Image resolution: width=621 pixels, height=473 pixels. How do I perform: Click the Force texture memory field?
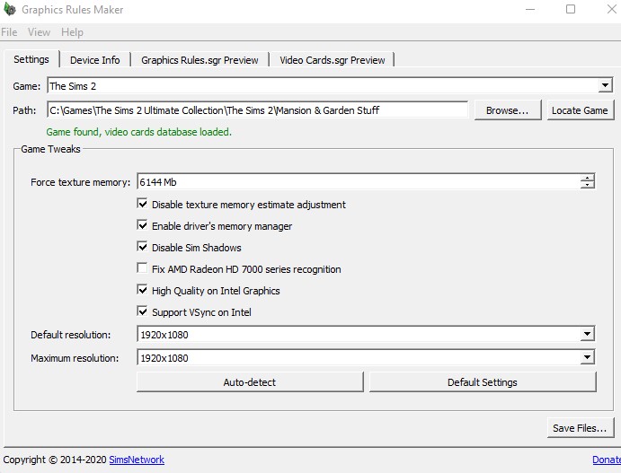pos(359,182)
